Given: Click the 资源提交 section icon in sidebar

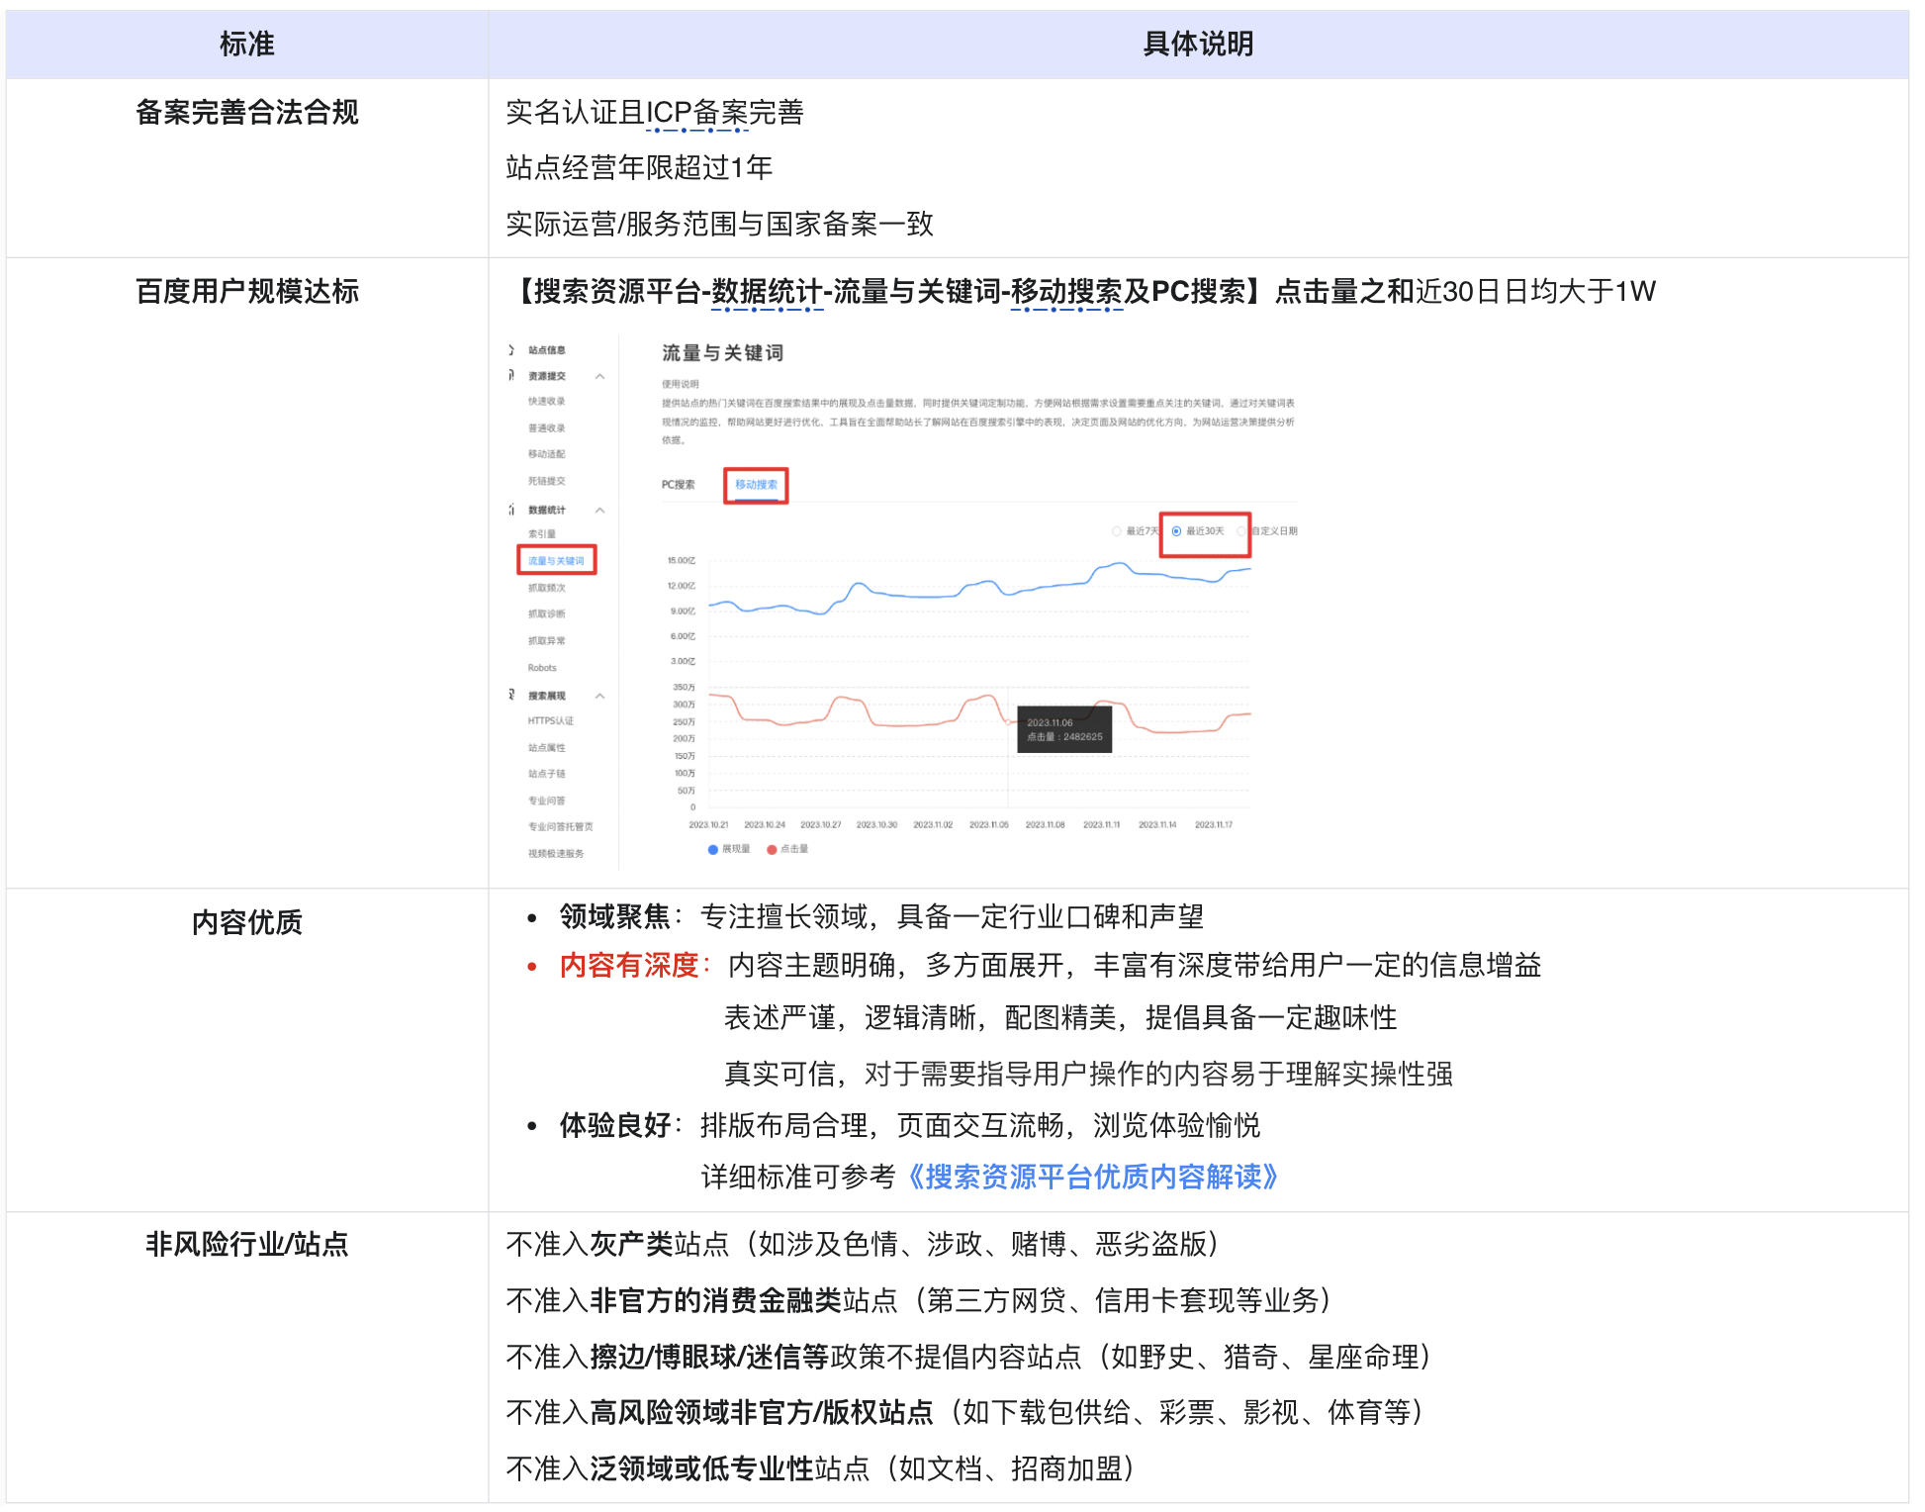Looking at the screenshot, I should (x=510, y=375).
